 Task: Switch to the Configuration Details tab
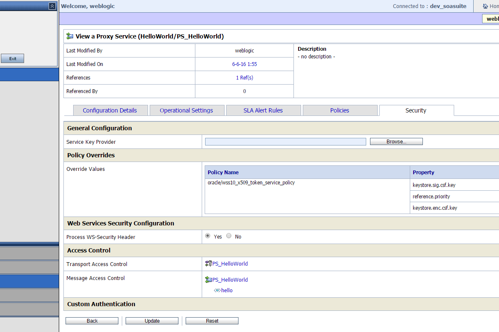click(x=110, y=110)
